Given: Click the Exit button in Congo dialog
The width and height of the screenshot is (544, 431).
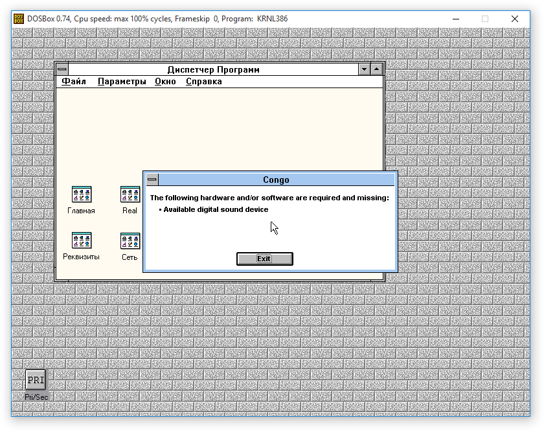Looking at the screenshot, I should pyautogui.click(x=265, y=259).
